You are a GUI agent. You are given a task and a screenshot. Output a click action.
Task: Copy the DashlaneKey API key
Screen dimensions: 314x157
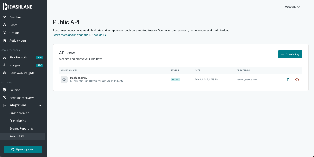[288, 80]
